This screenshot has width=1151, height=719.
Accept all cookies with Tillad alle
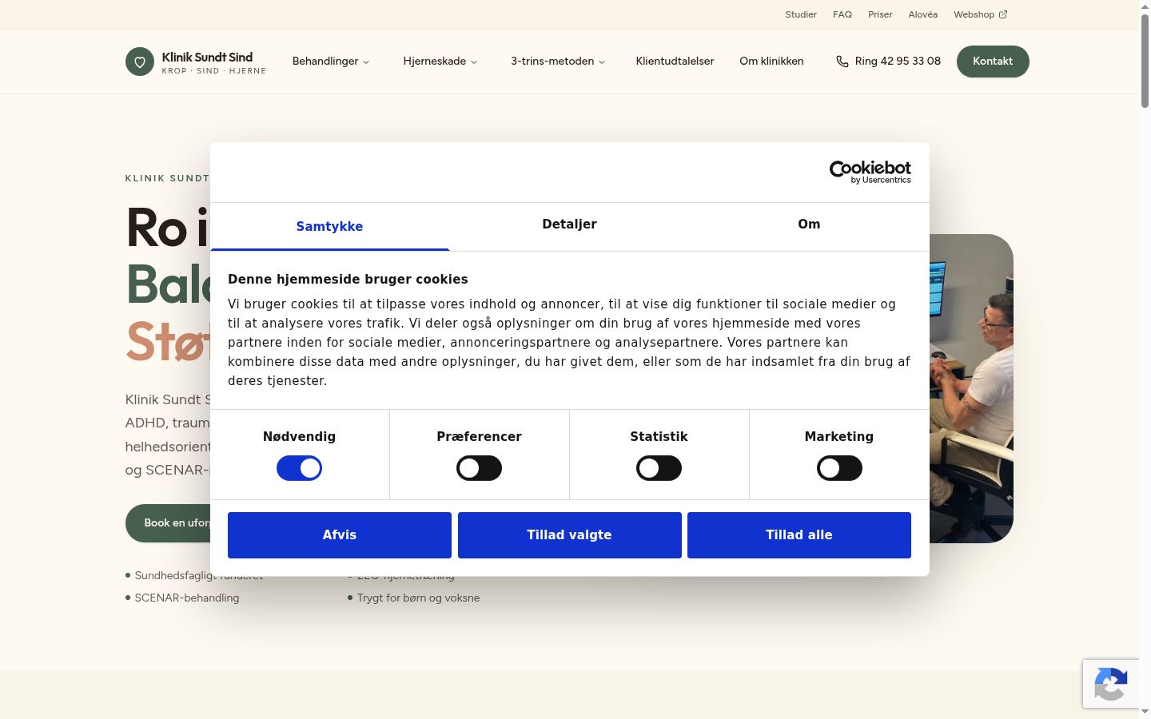(x=799, y=535)
